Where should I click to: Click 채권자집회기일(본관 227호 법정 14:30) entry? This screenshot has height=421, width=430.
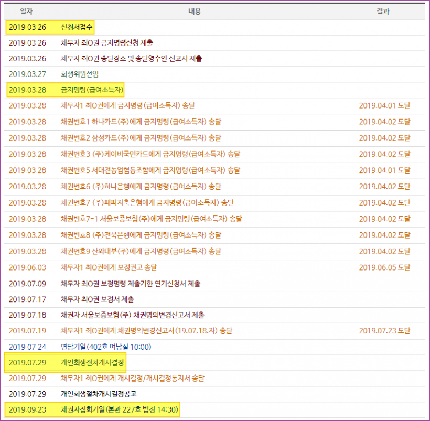(119, 409)
